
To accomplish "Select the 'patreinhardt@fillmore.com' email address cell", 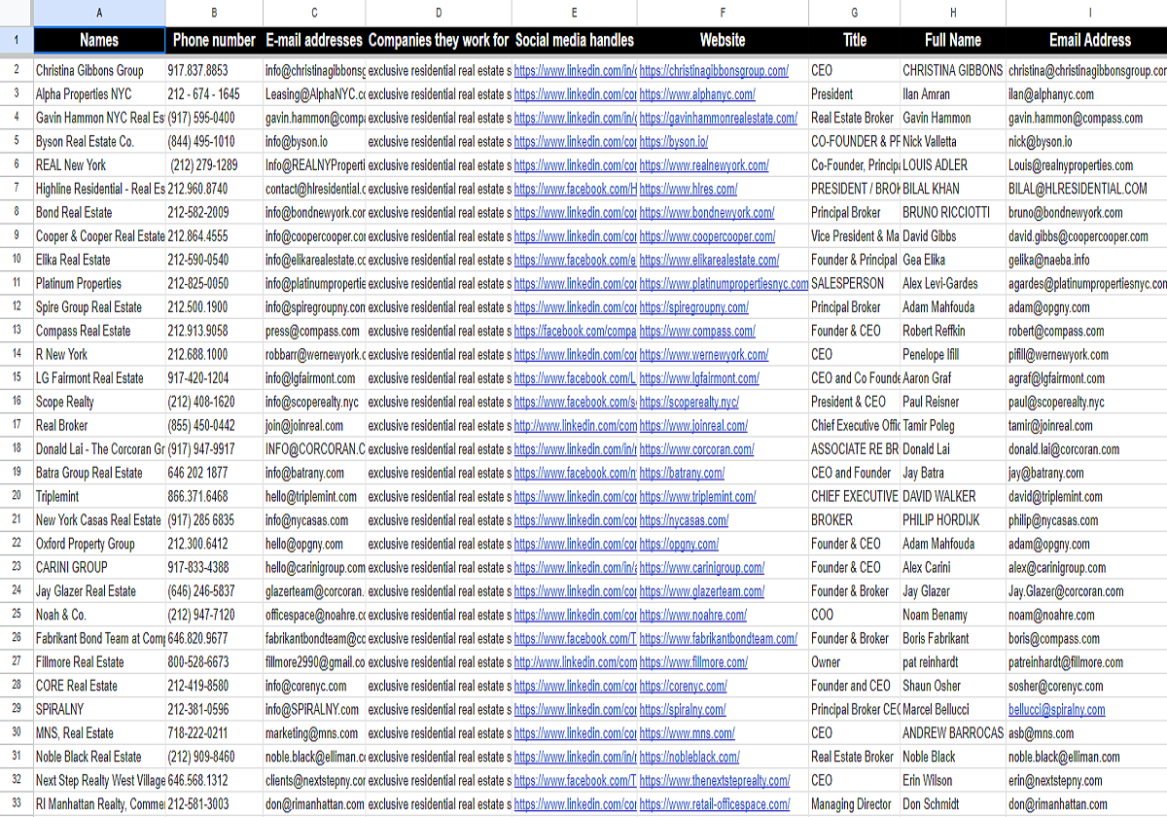I will (1086, 662).
